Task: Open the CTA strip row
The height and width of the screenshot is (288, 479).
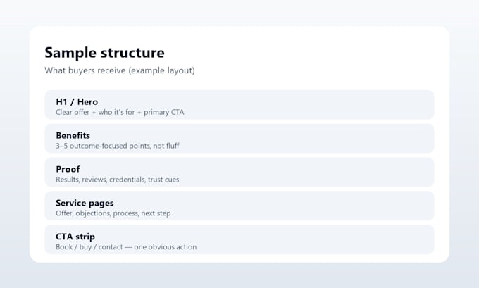Action: [240, 239]
